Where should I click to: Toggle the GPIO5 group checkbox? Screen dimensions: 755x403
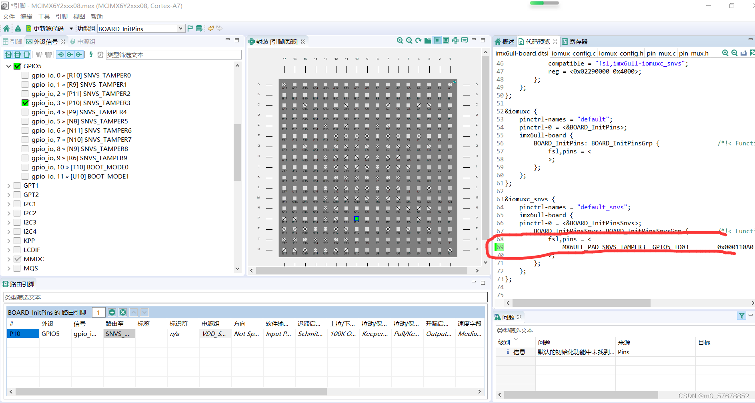click(17, 66)
